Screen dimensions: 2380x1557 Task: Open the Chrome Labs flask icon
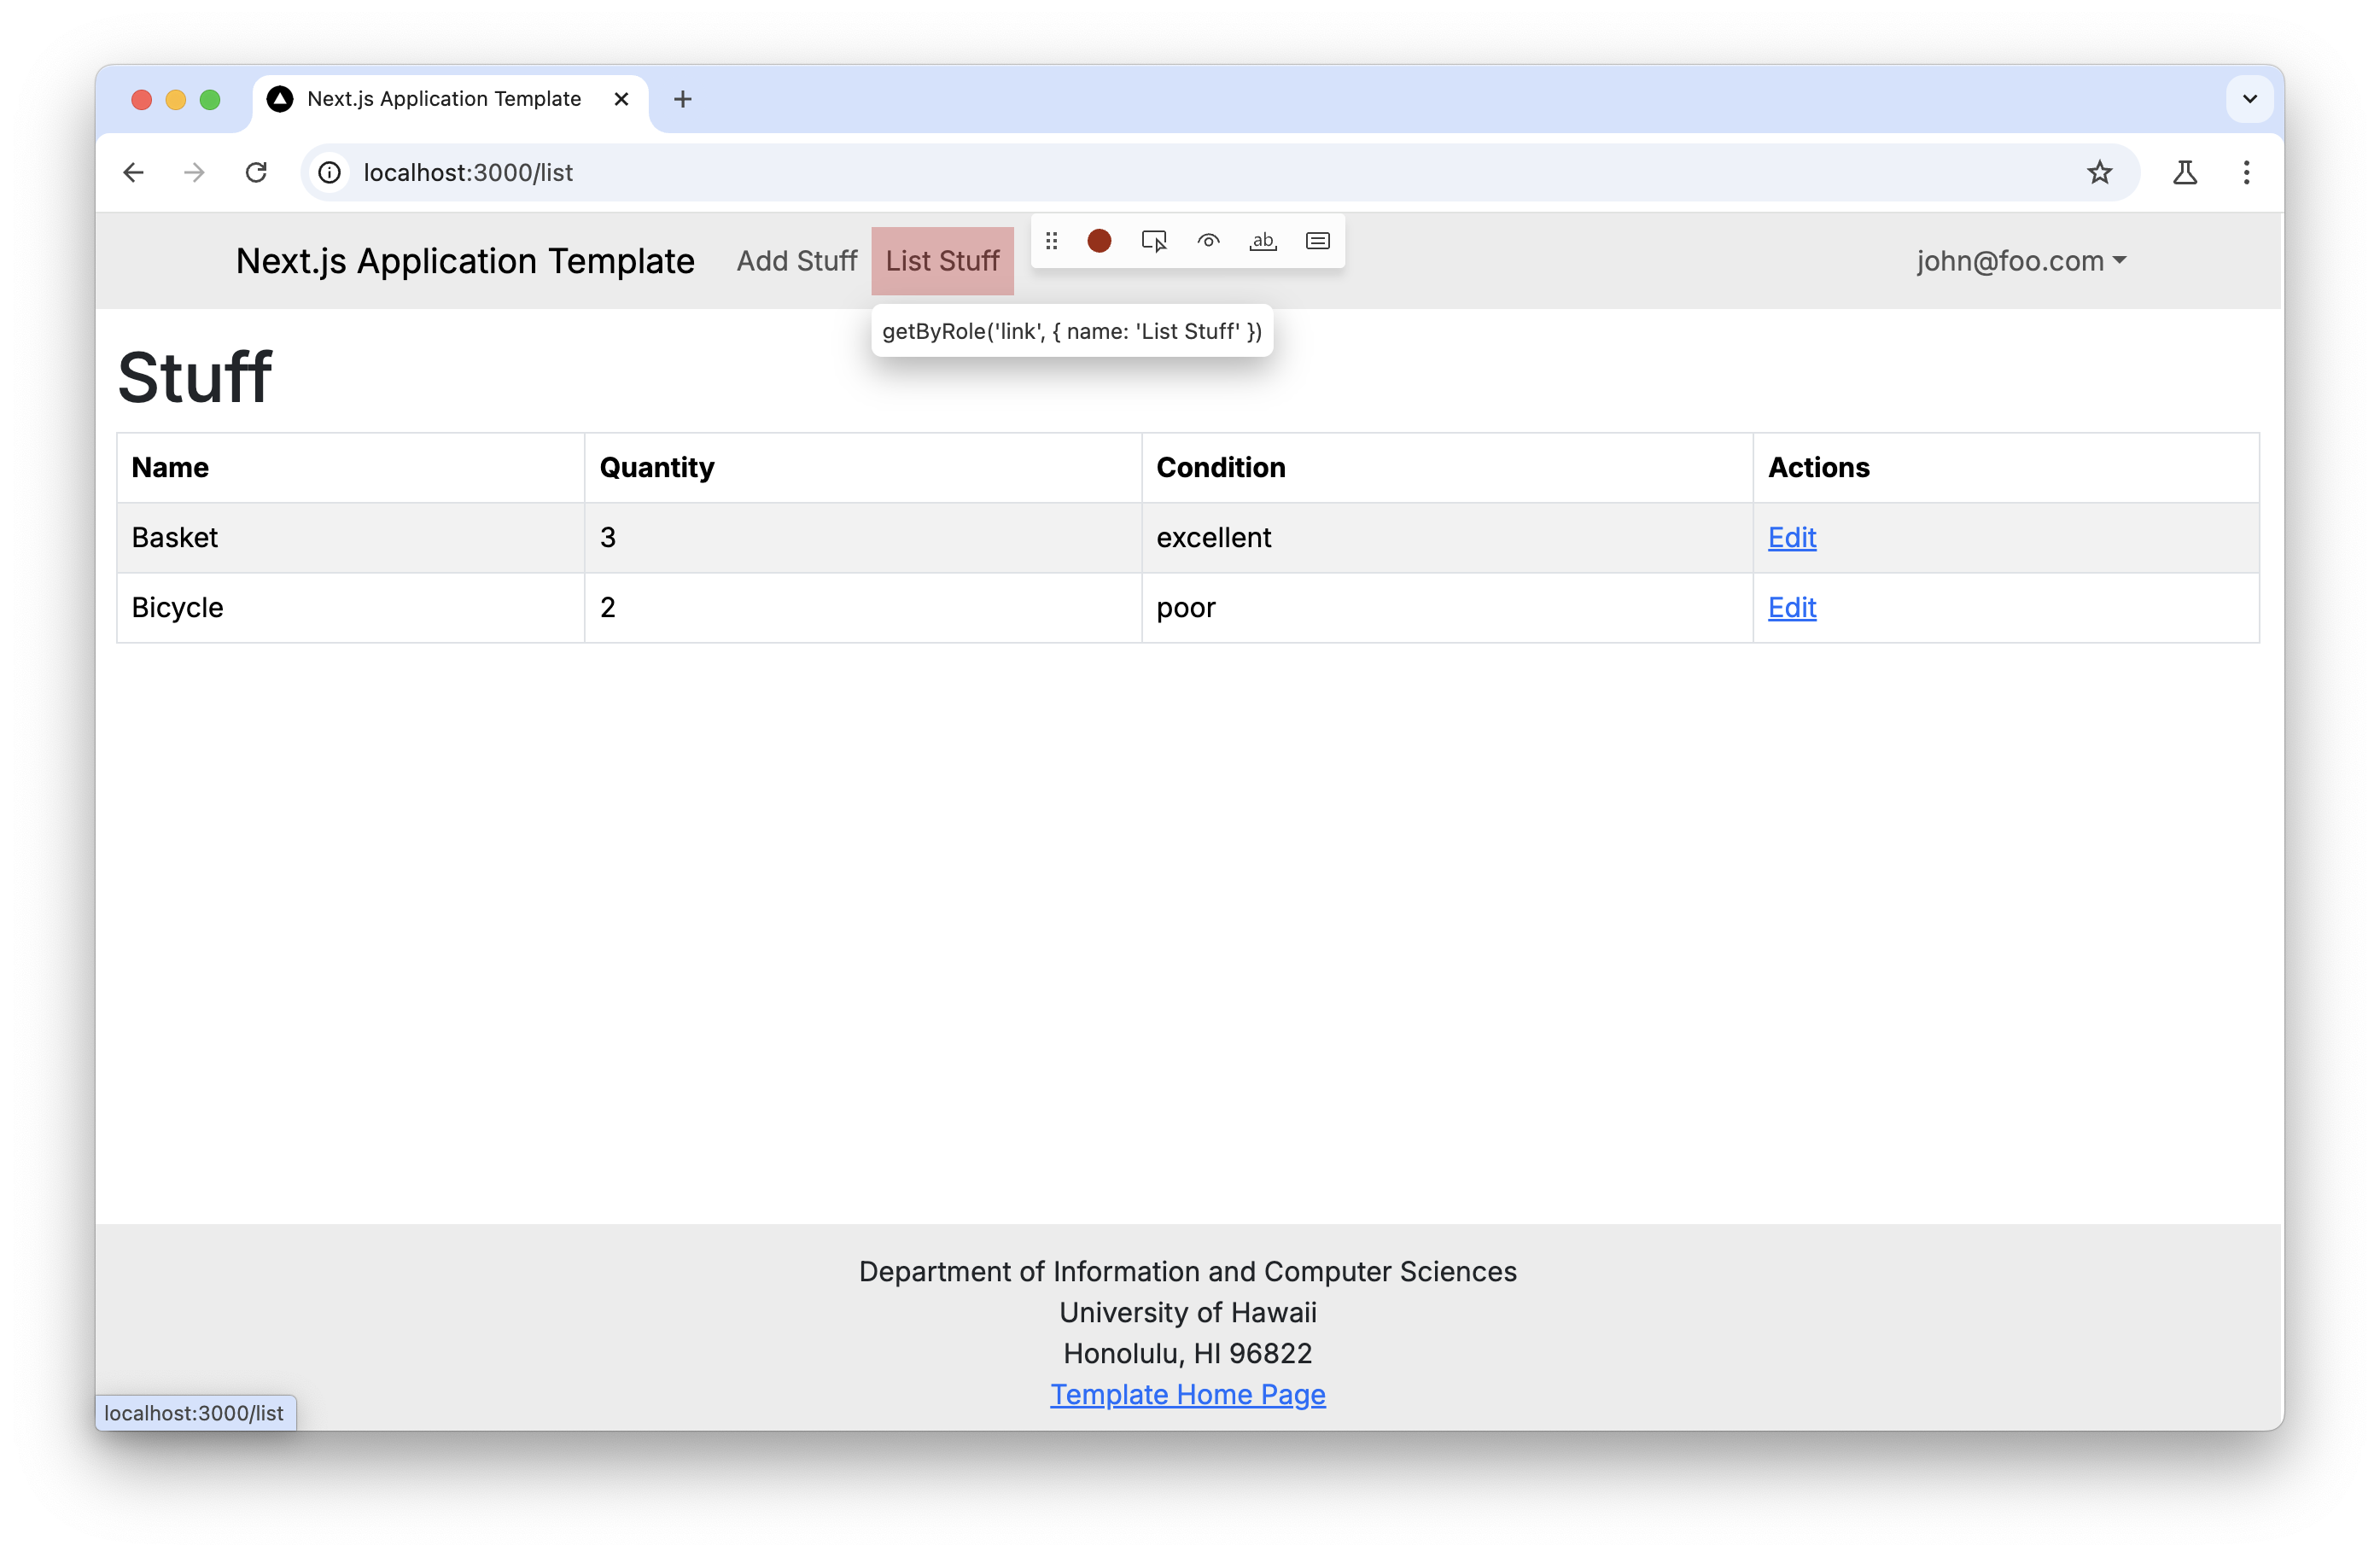click(2184, 173)
